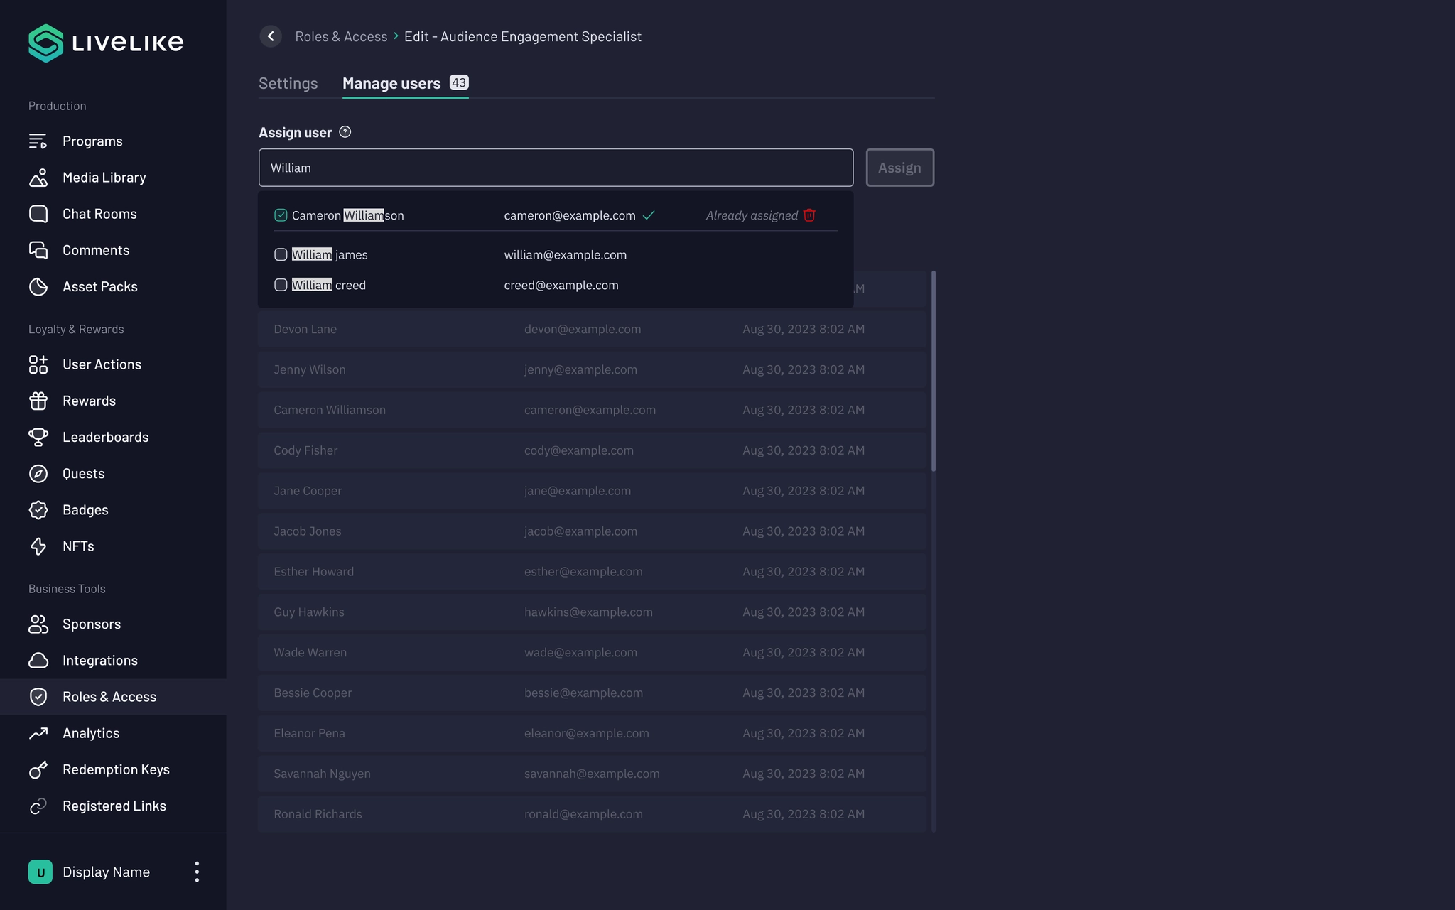Click the Analytics trend icon
1455x910 pixels.
(38, 733)
